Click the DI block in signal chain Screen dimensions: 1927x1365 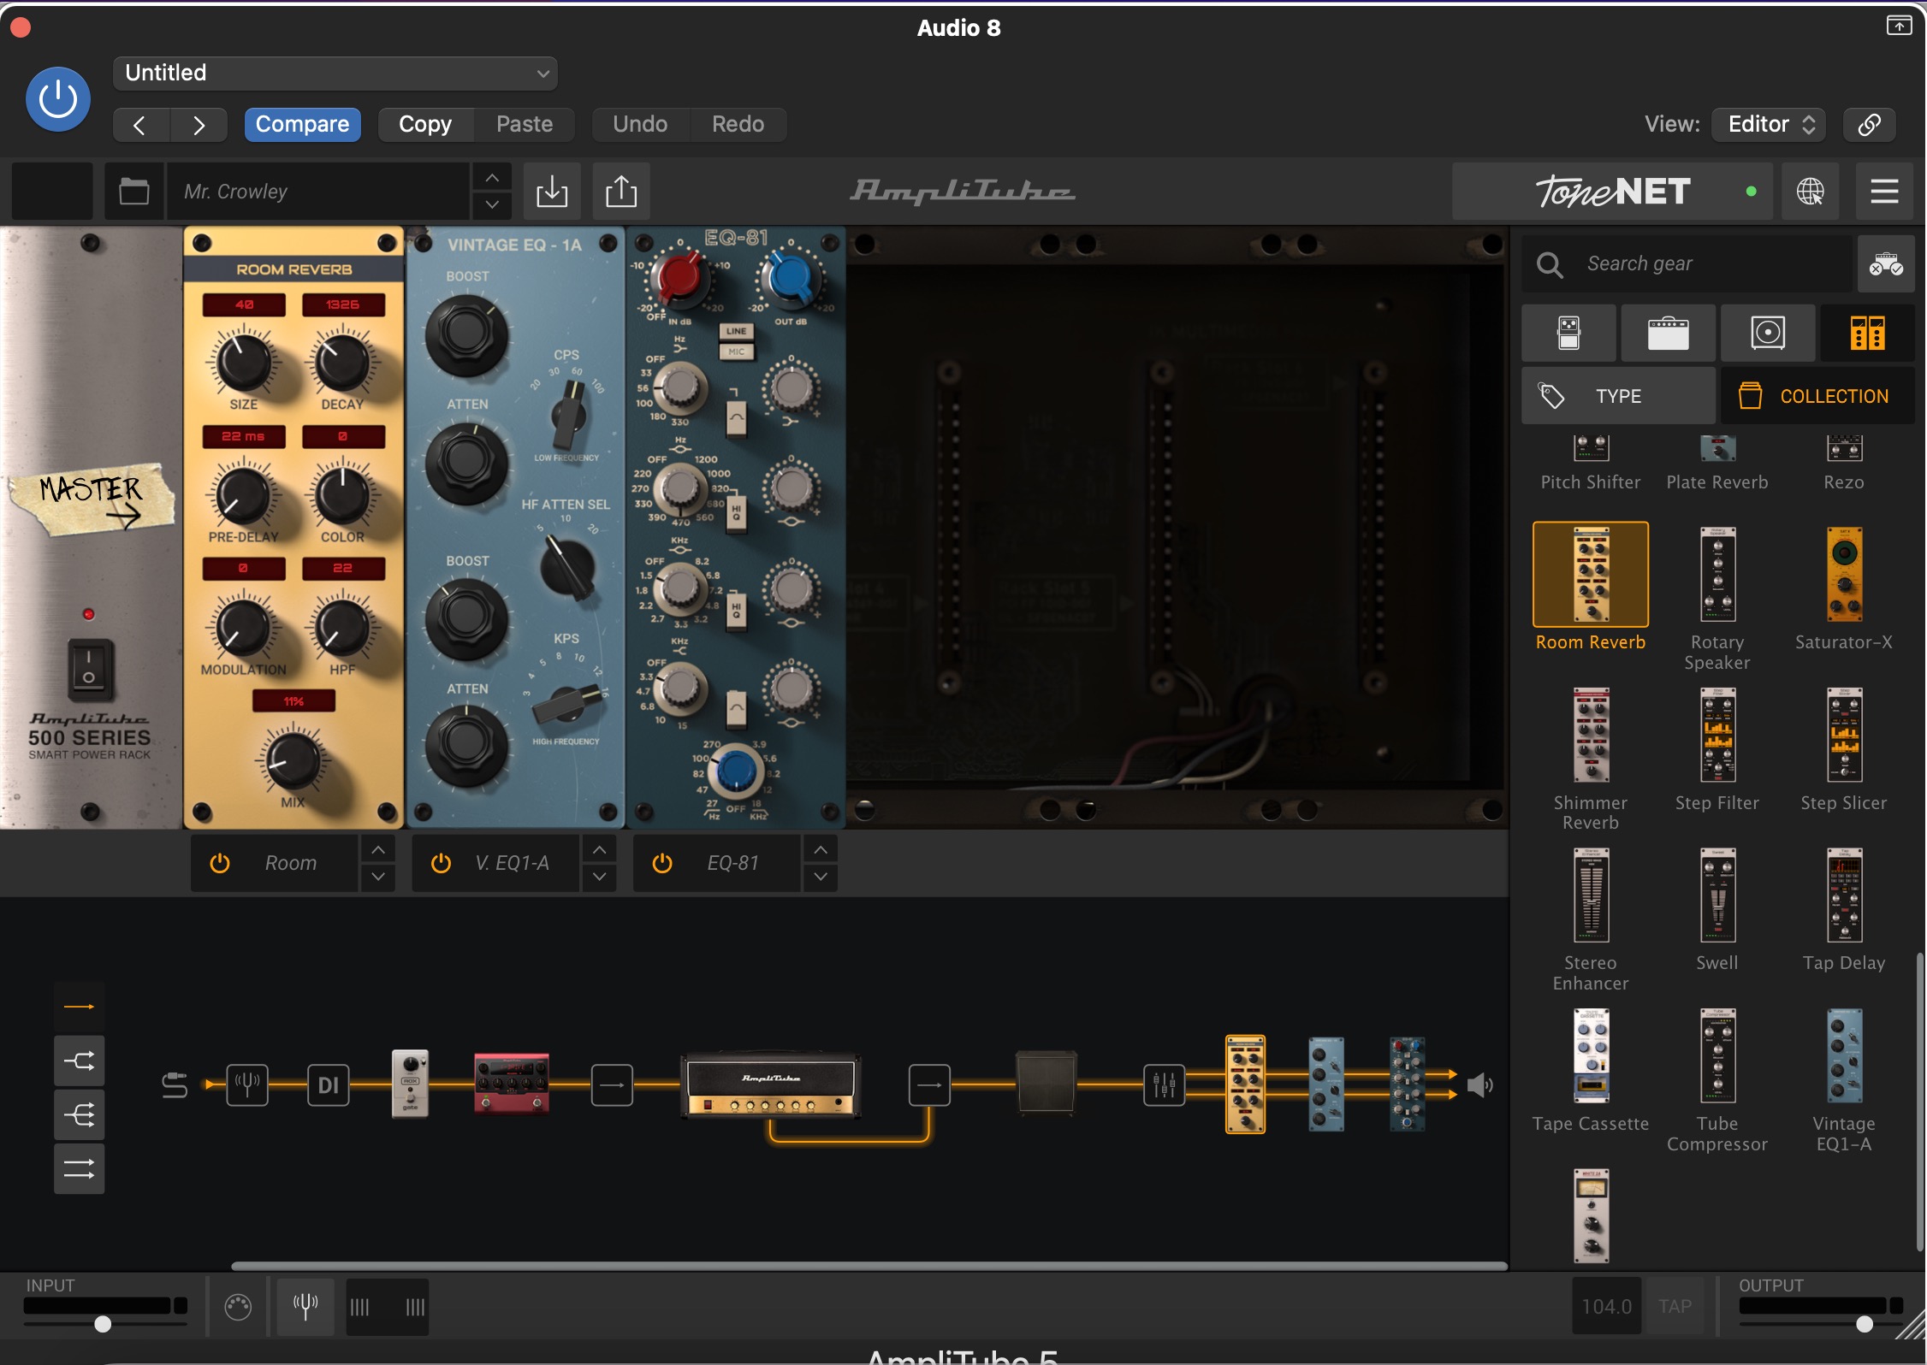[329, 1085]
